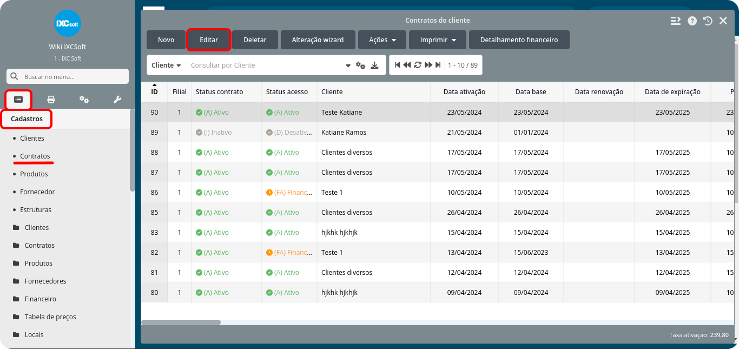Open the help question-mark icon

692,21
